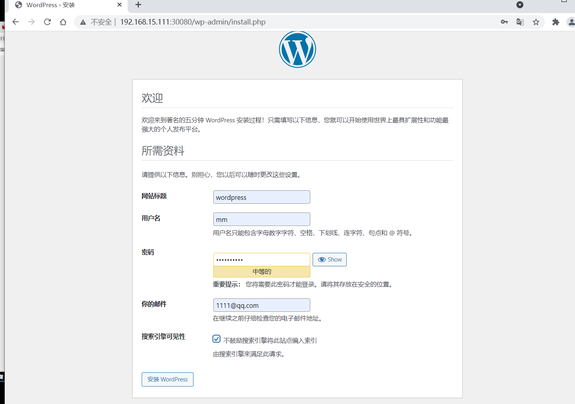Click the browser forward arrow
The image size is (575, 404).
pyautogui.click(x=31, y=22)
